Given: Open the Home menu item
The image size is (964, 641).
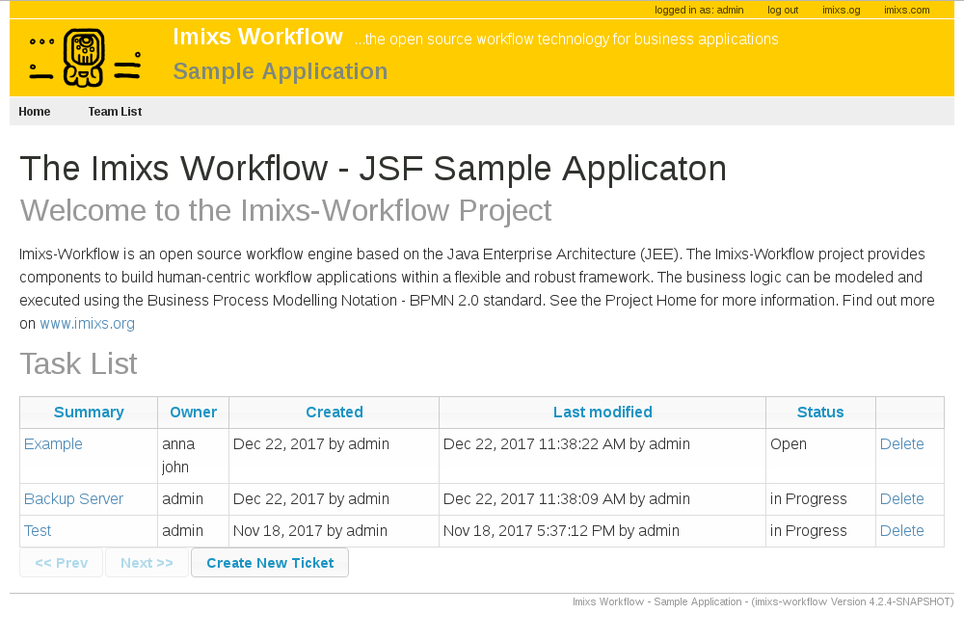Looking at the screenshot, I should (35, 111).
